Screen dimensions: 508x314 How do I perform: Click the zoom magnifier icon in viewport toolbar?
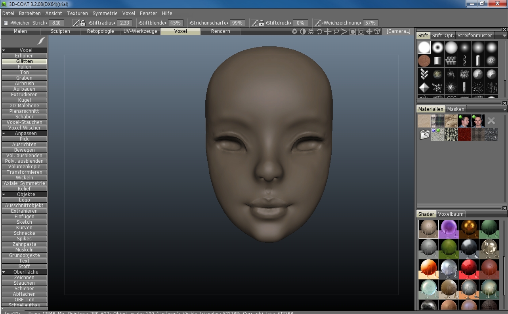point(336,32)
